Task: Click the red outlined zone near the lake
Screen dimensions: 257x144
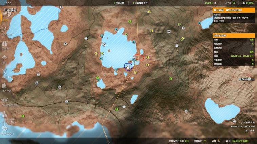Action: click(x=139, y=57)
